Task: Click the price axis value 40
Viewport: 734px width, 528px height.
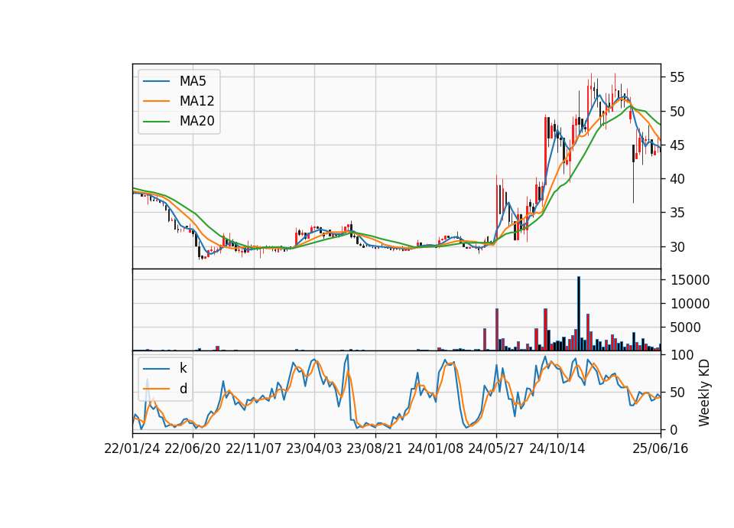Action: coord(677,179)
